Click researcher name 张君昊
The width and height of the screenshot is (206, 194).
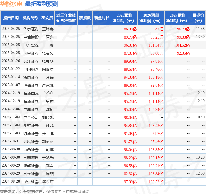[x=48, y=53]
